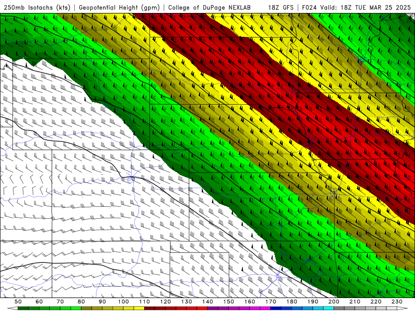The height and width of the screenshot is (311, 415).
Task: Select the 120 legend value
Action: [165, 302]
